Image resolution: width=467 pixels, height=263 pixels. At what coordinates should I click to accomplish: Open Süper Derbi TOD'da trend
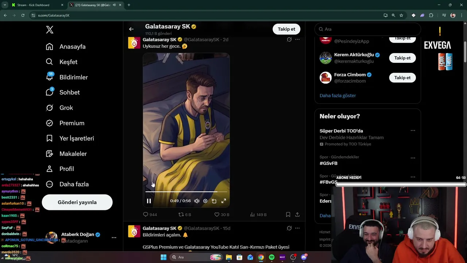[341, 131]
